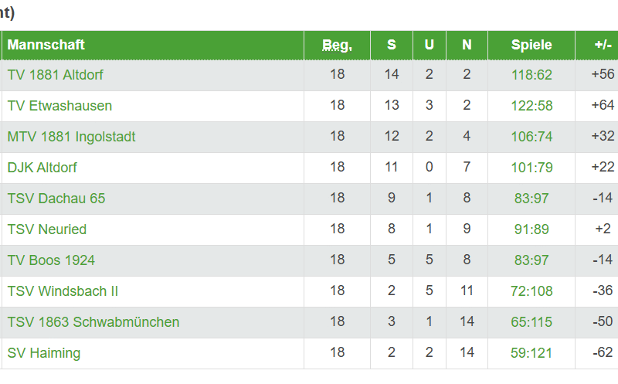
Task: Select the DJK Altdorf team link
Action: pos(42,168)
